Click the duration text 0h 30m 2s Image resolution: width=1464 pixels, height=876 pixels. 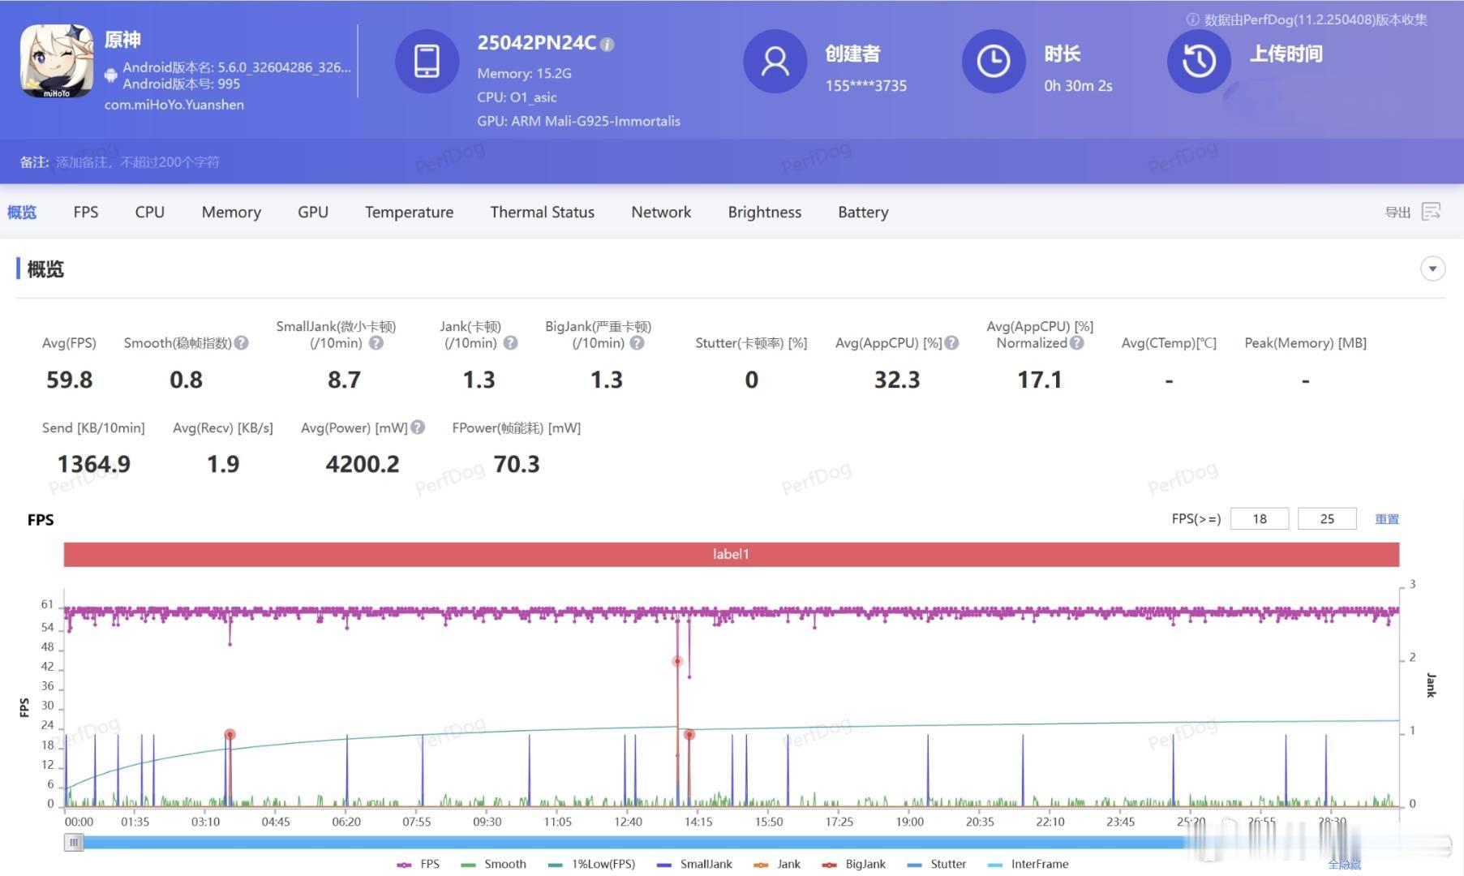click(1078, 85)
